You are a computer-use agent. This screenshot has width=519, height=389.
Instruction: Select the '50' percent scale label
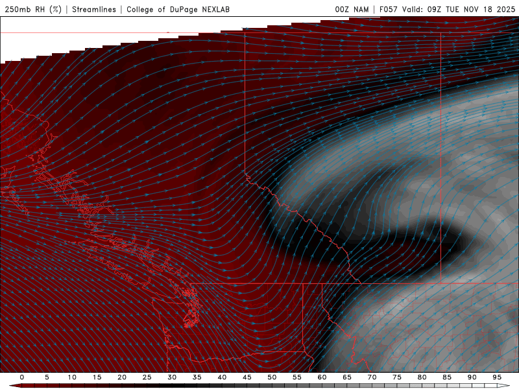click(272, 377)
